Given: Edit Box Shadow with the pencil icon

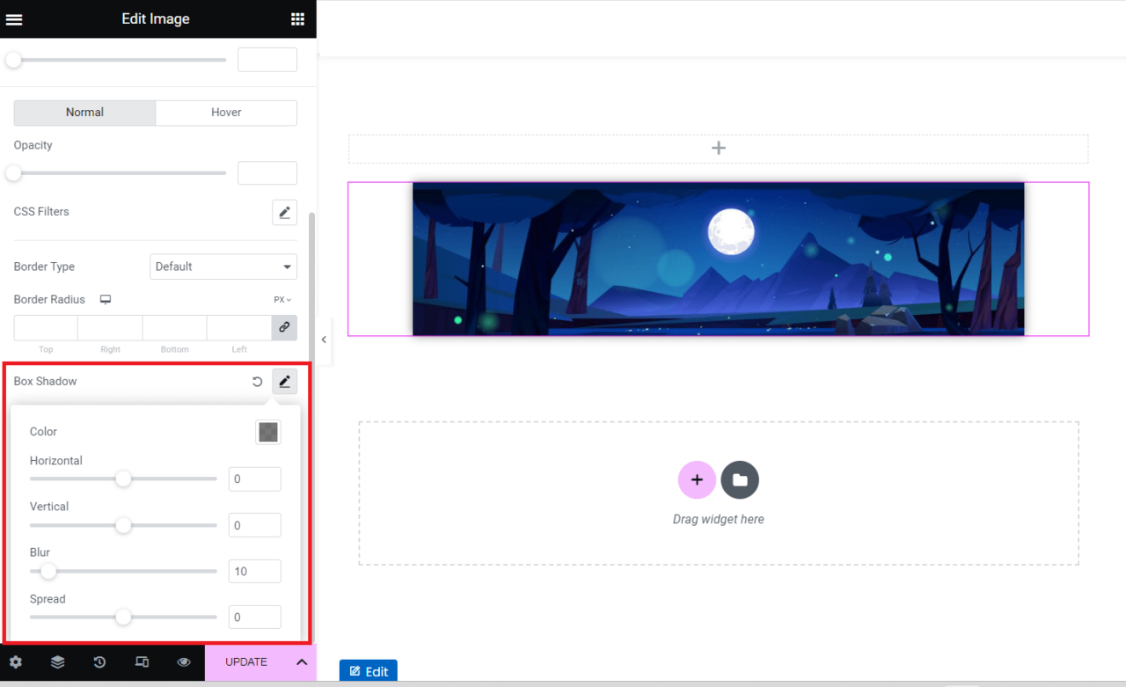Looking at the screenshot, I should pyautogui.click(x=283, y=381).
